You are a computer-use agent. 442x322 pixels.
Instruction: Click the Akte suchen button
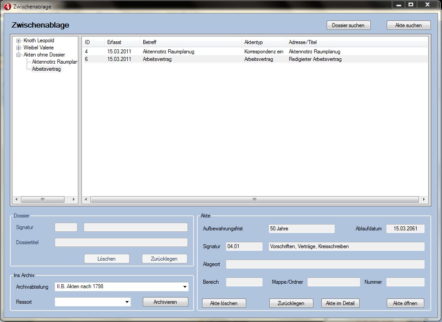tap(408, 25)
